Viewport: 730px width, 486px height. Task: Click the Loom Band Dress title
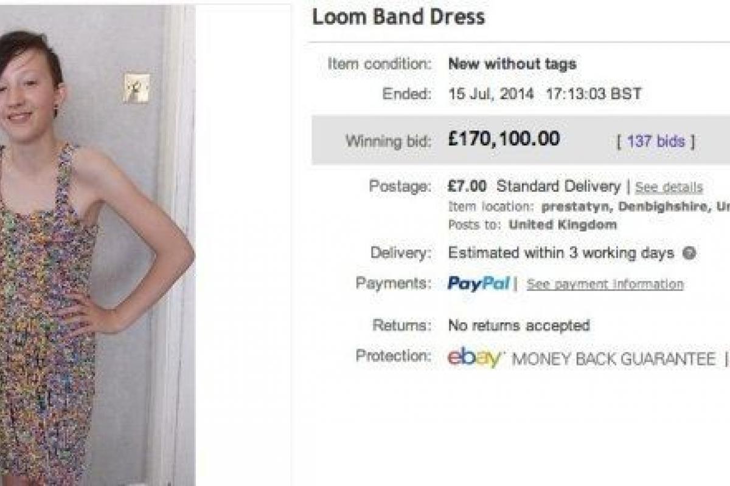tap(398, 16)
